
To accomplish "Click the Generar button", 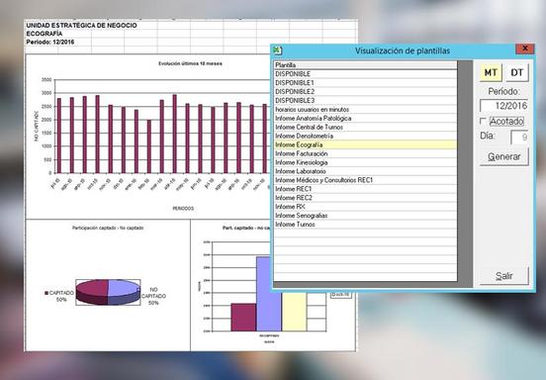I will tap(503, 156).
